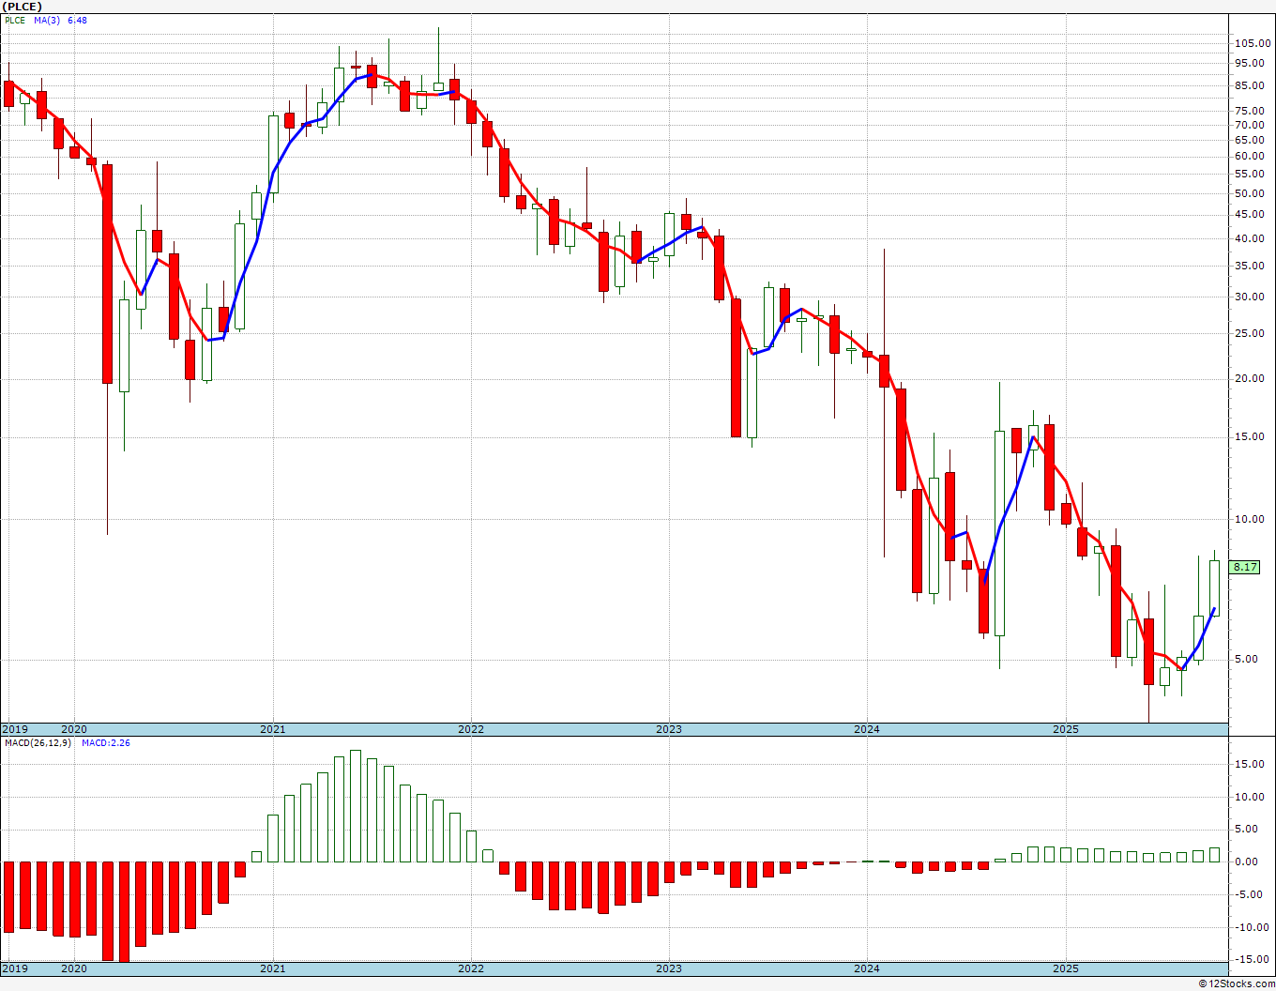Screen dimensions: 1276x991
Task: Click 2023 on the MACD panel time axis
Action: point(669,968)
